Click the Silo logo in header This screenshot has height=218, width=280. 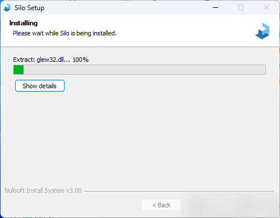[263, 31]
